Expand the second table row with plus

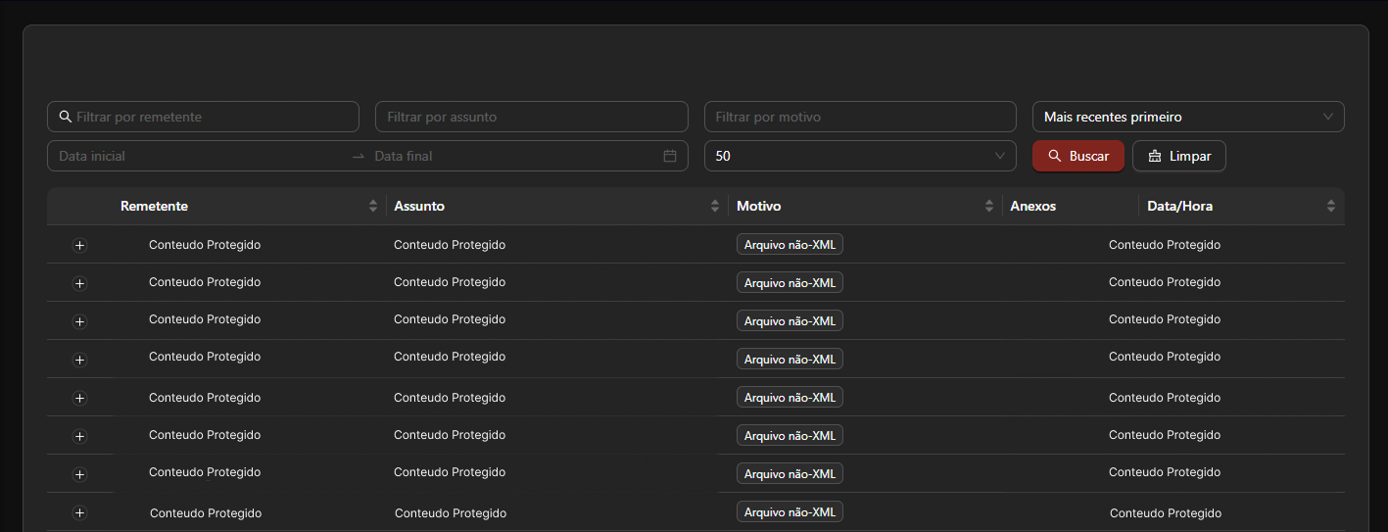80,283
